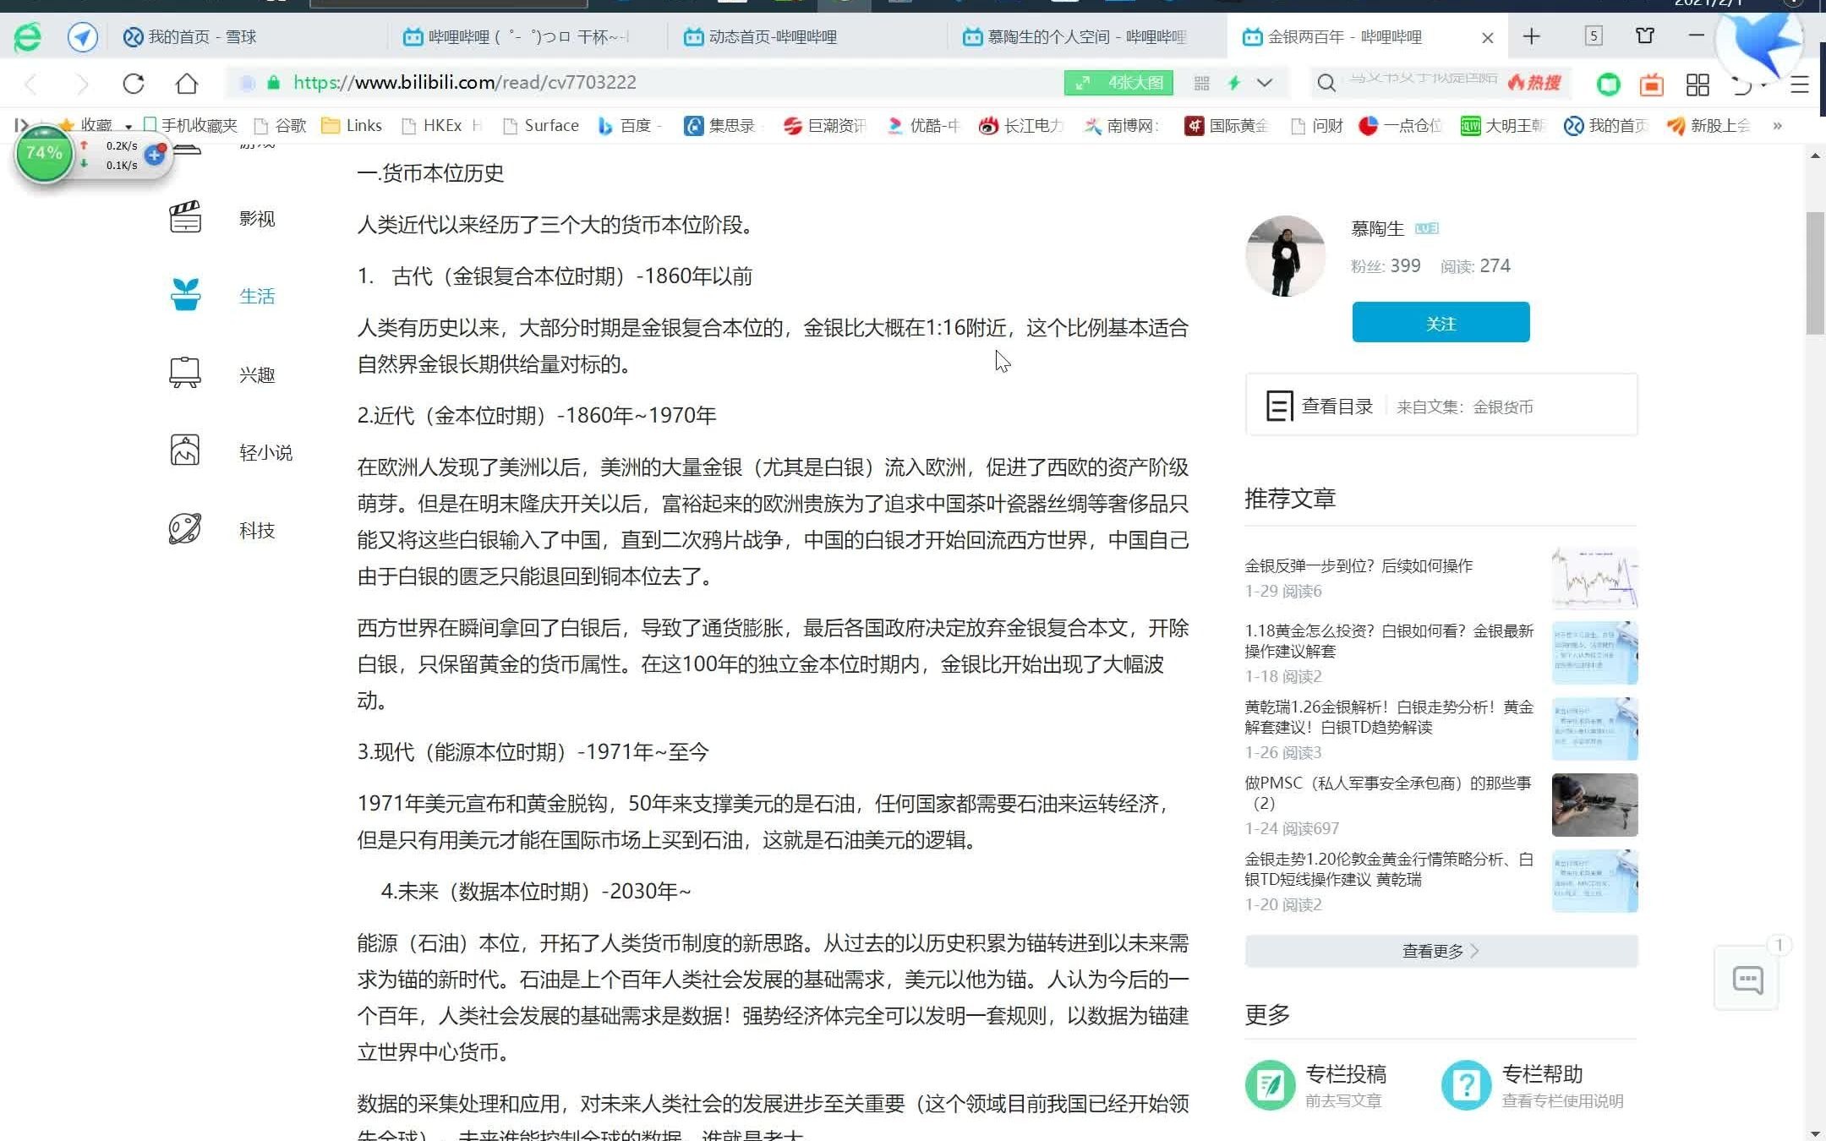Screen dimensions: 1826x1141
Task: Click the 查看更多 button
Action: click(x=1441, y=951)
